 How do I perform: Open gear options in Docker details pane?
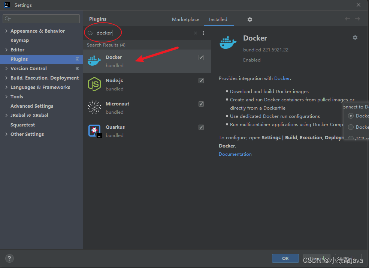[x=355, y=38]
